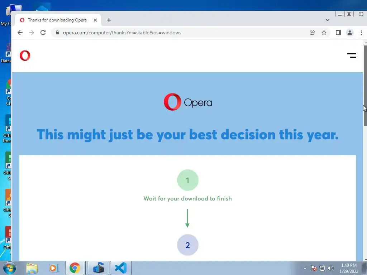Launch Windows Media Player from taskbar
This screenshot has width=367, height=275.
coord(53,268)
